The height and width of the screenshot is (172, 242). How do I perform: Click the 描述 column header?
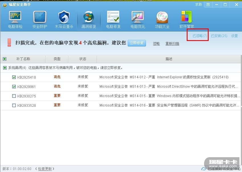coord(169,59)
